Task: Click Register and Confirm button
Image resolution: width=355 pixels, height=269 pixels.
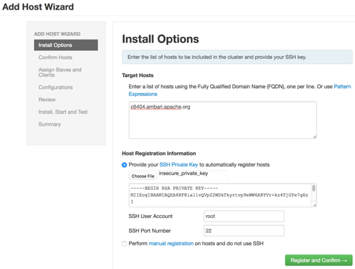Action: click(318, 260)
